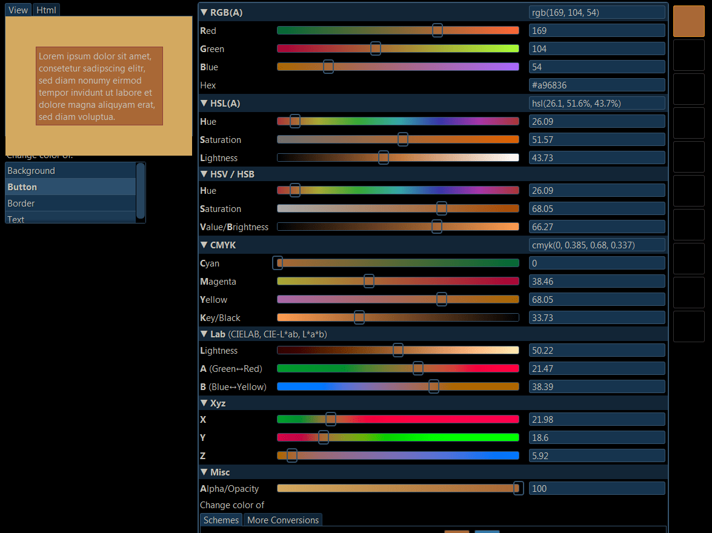Collapse the Lab (CIELAB) section
The width and height of the screenshot is (712, 533).
(204, 334)
